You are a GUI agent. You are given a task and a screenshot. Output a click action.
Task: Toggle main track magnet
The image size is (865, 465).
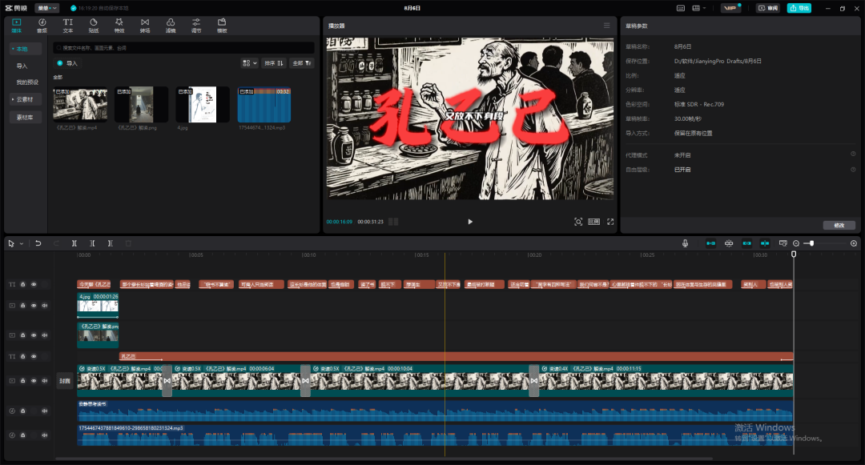(x=711, y=243)
